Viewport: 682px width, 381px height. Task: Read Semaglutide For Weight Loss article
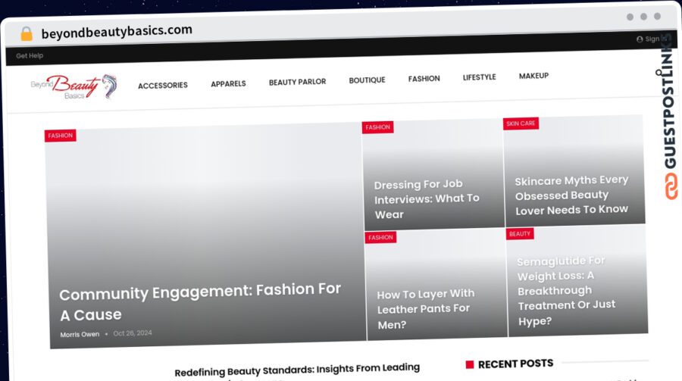click(566, 291)
